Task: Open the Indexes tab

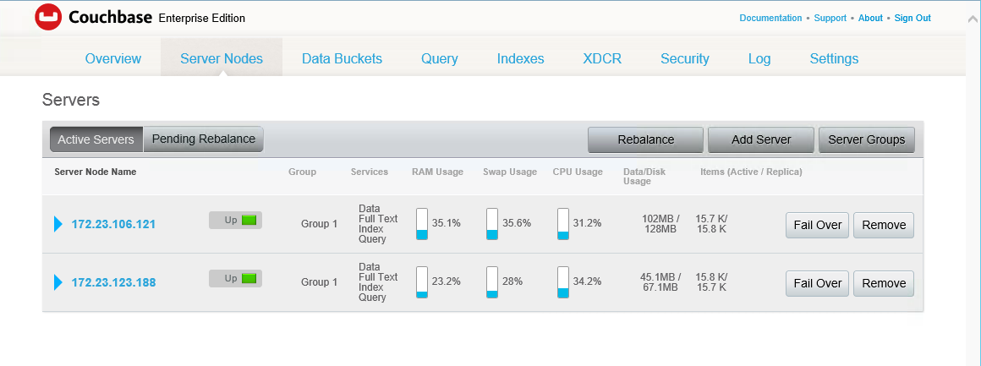Action: [521, 59]
